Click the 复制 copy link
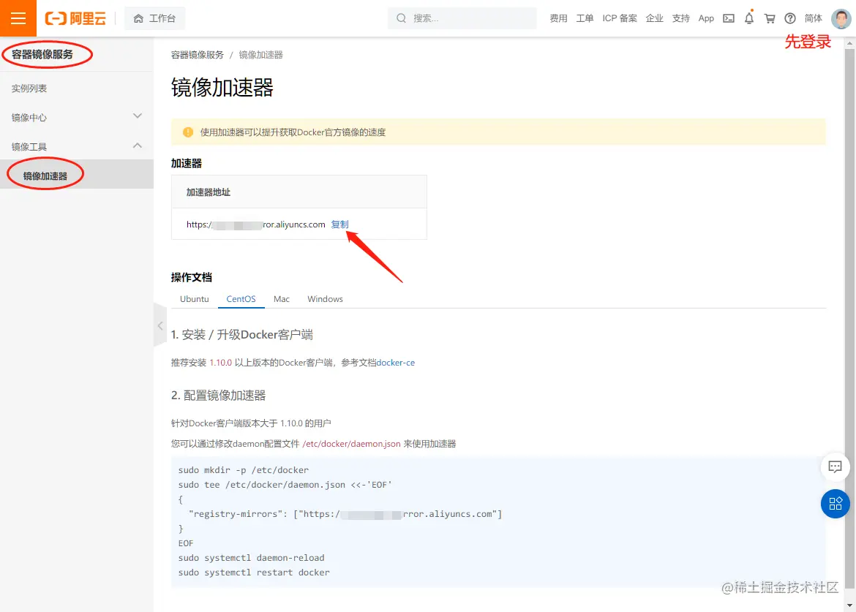Image resolution: width=856 pixels, height=612 pixels. pyautogui.click(x=339, y=224)
